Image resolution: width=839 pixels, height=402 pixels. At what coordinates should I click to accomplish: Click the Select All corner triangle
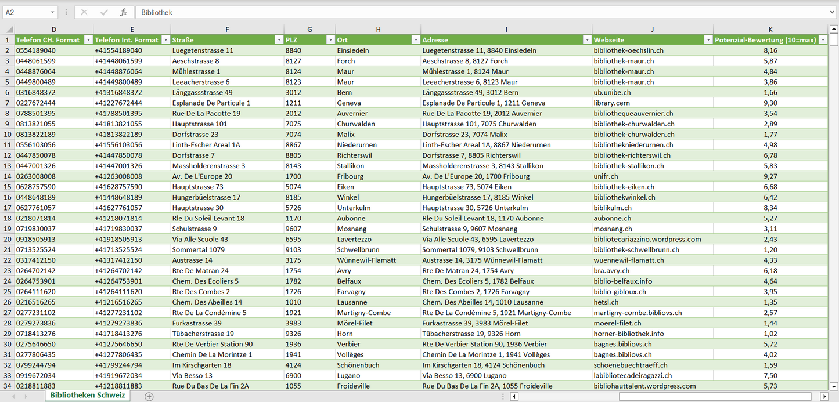pos(9,30)
